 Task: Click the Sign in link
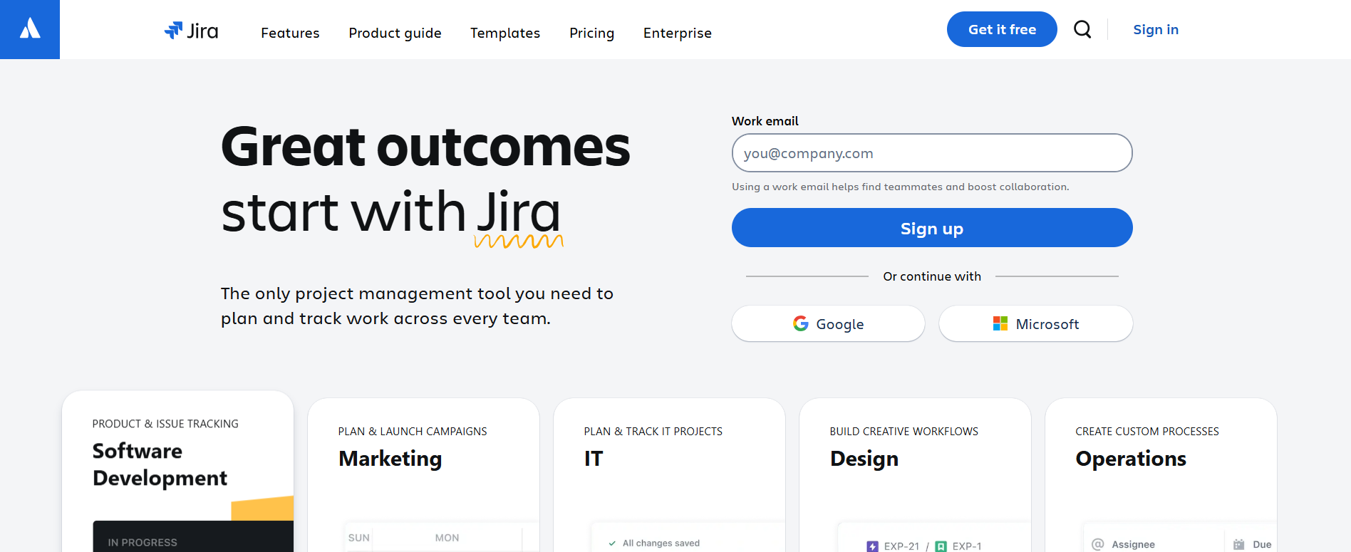[1156, 29]
